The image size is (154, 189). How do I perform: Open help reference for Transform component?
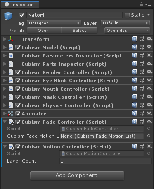point(134,39)
